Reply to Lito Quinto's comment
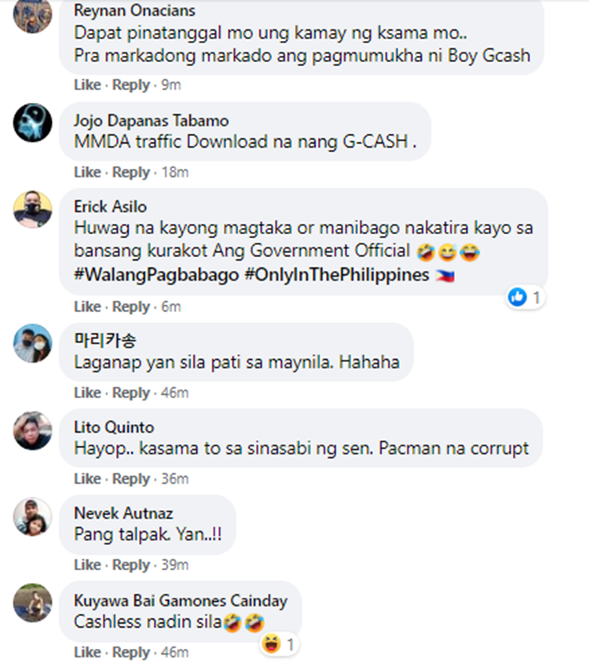The image size is (589, 667). coord(131,479)
